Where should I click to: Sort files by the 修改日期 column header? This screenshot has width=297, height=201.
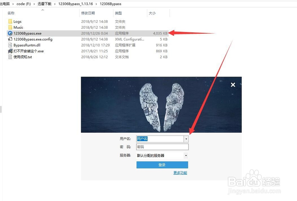[x=88, y=13]
